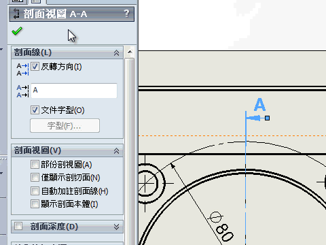Click the 字型(F)... button

click(x=65, y=125)
